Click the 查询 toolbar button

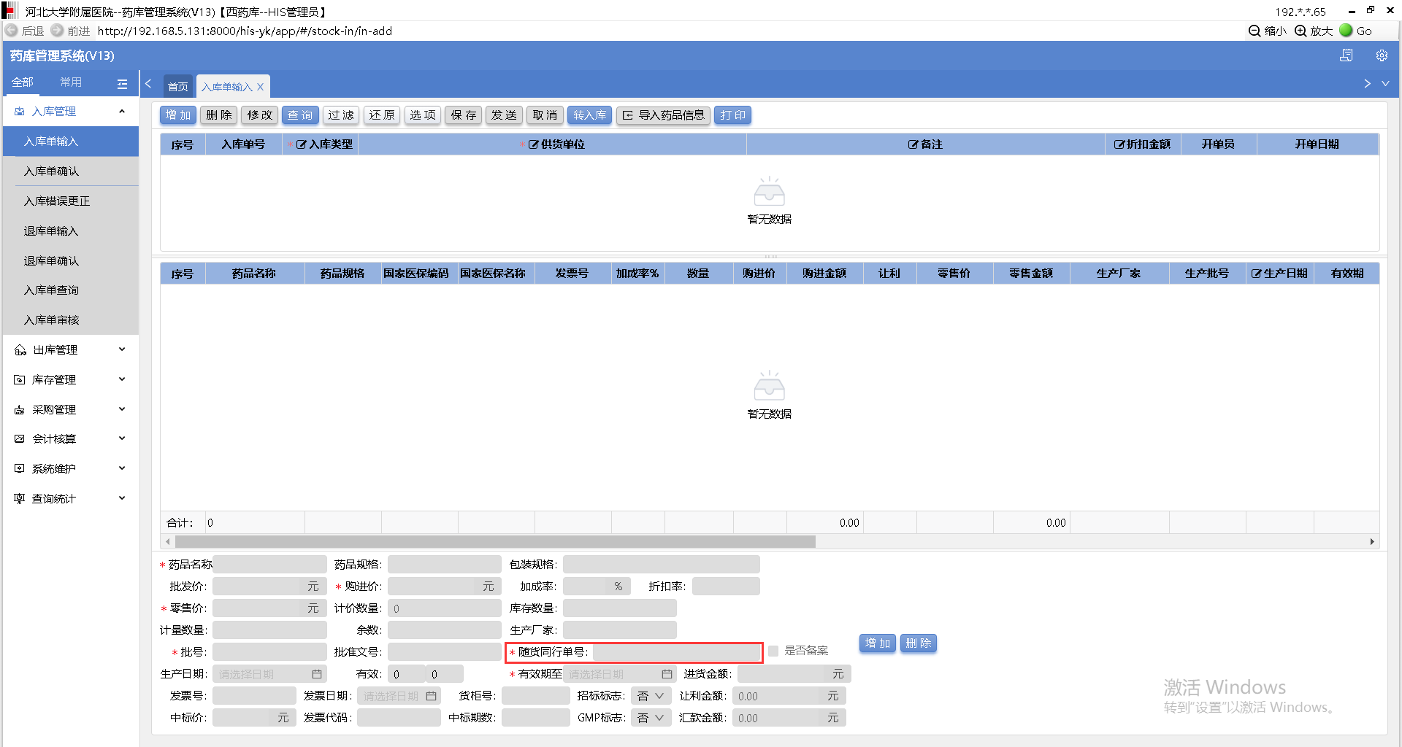point(300,115)
